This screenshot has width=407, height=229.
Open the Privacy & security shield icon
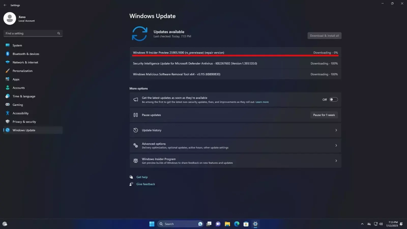(x=7, y=121)
